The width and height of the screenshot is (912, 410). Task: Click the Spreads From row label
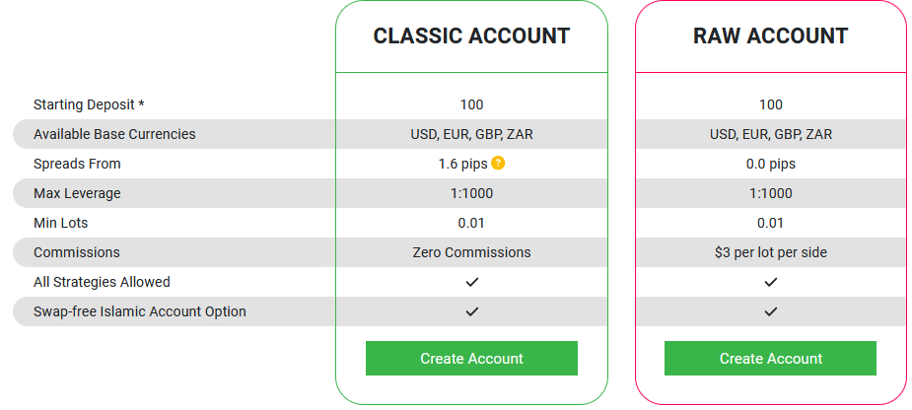tap(77, 164)
